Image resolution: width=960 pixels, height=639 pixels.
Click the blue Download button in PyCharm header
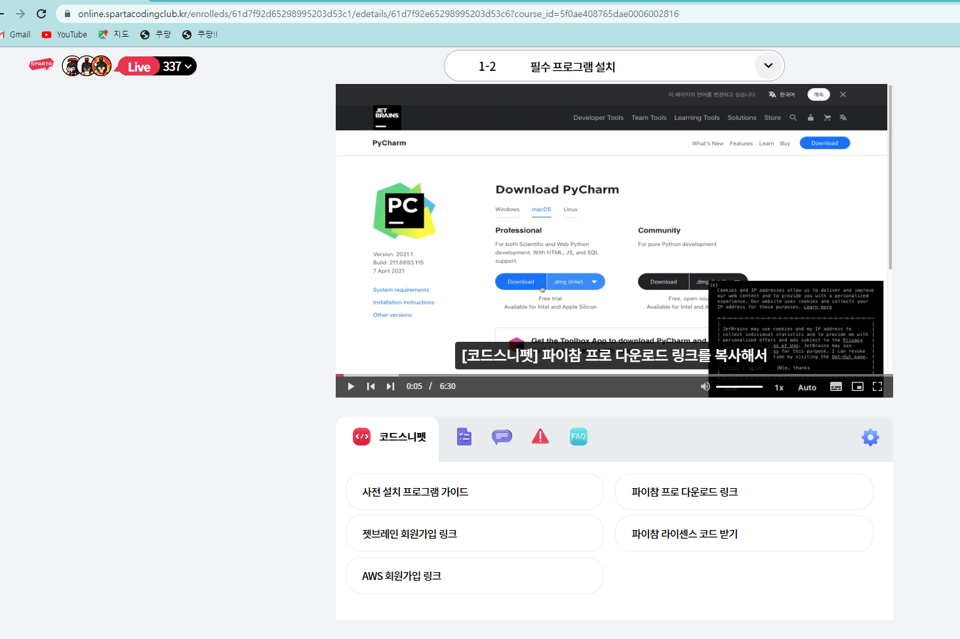(824, 143)
